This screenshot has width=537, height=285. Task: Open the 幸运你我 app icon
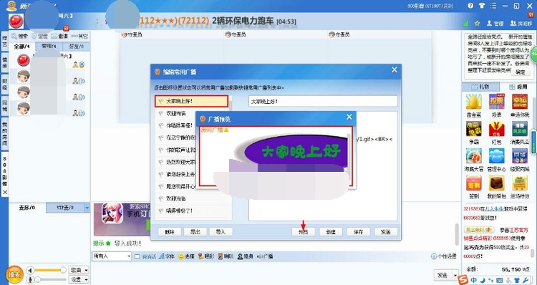click(x=520, y=102)
